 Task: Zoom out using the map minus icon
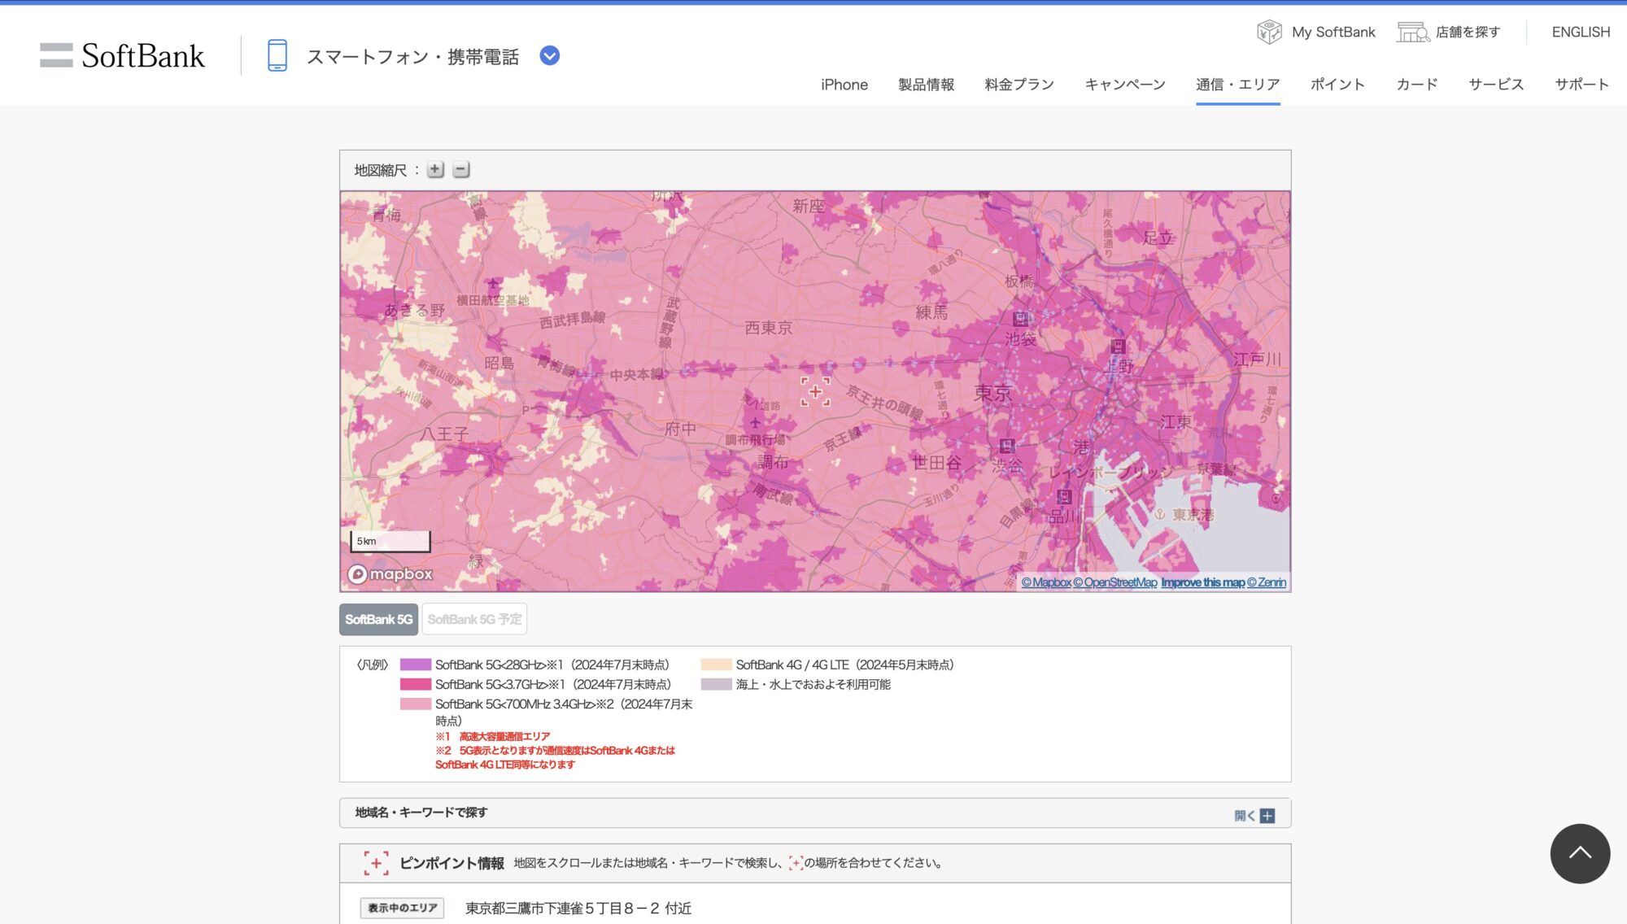pyautogui.click(x=461, y=169)
